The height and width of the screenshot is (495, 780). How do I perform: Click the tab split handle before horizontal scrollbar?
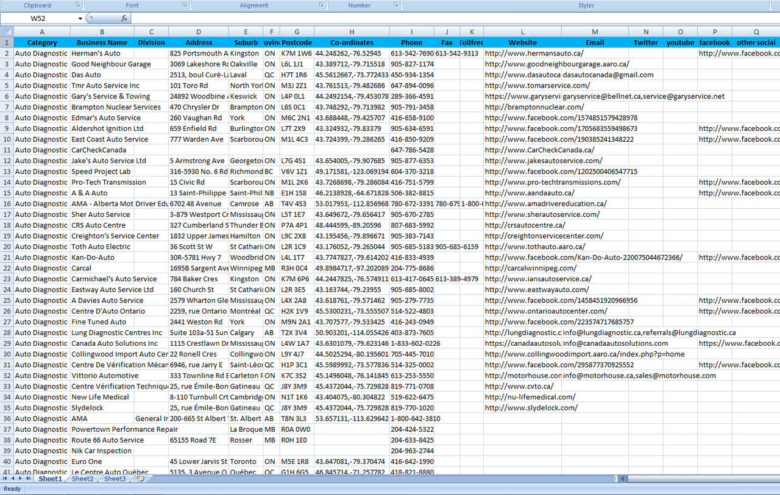coord(616,479)
